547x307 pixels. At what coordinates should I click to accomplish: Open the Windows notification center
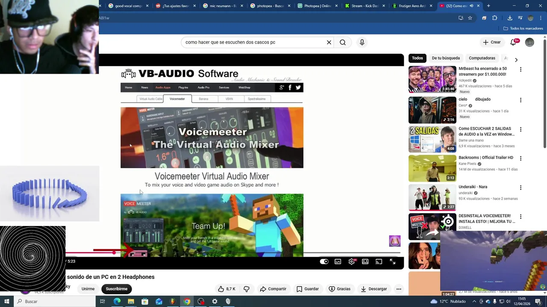(538, 301)
